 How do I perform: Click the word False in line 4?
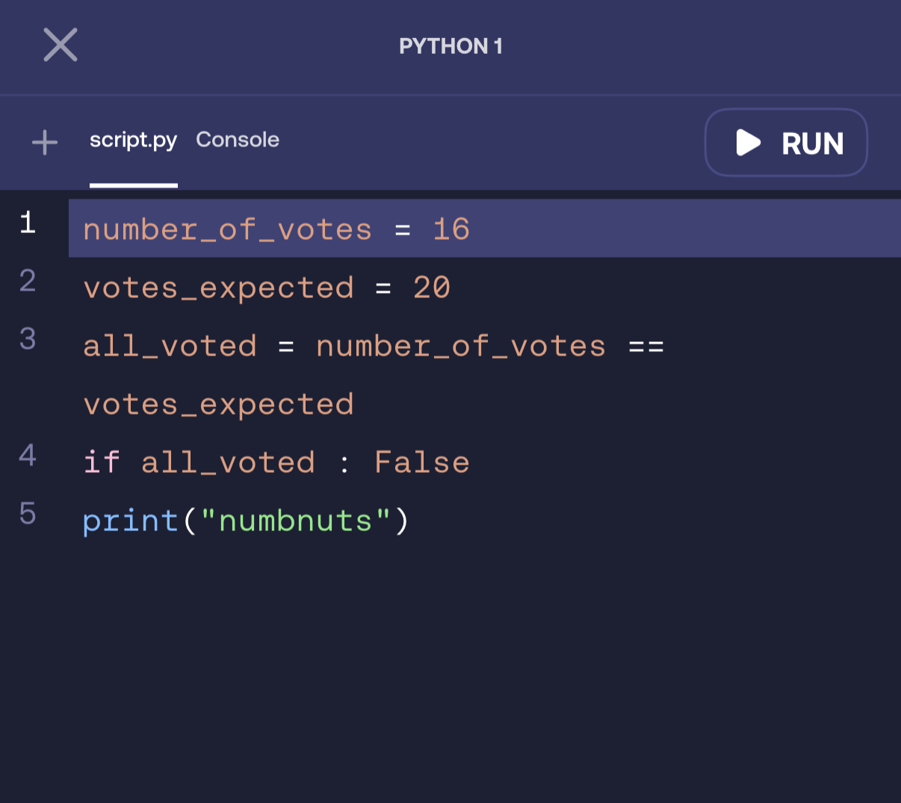coord(422,462)
